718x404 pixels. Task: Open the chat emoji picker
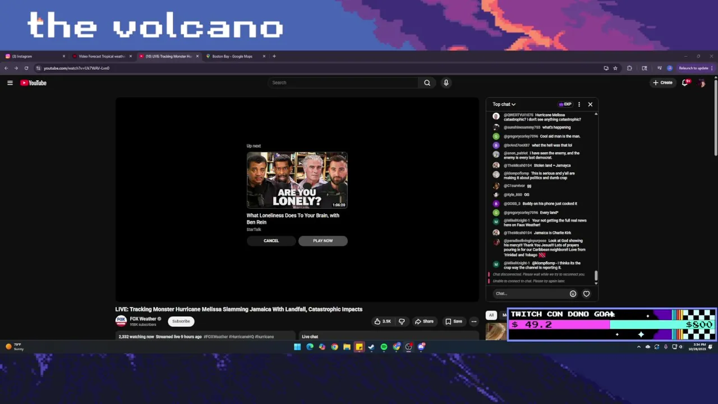(x=573, y=293)
